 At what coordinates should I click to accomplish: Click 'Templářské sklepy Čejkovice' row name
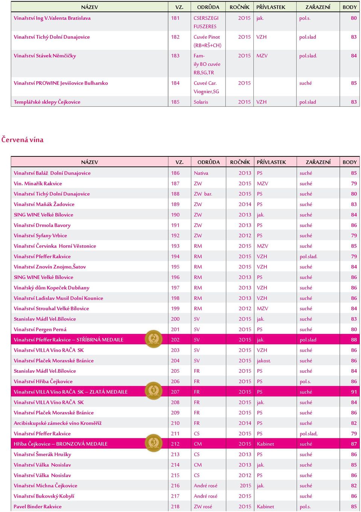[x=47, y=102]
